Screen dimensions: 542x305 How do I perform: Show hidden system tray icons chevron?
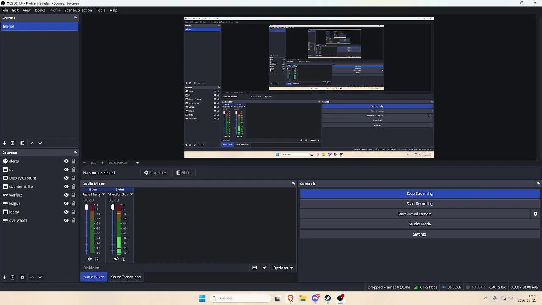click(x=486, y=298)
